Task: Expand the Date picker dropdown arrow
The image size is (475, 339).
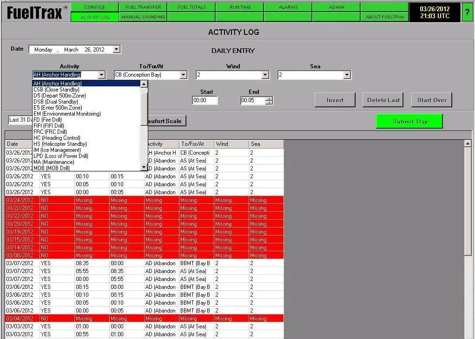Action: 117,49
